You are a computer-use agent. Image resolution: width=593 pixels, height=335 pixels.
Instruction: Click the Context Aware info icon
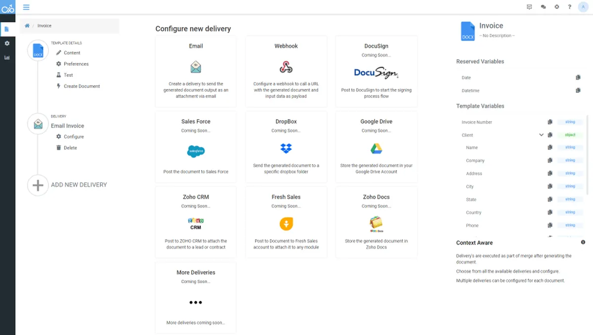pyautogui.click(x=583, y=242)
